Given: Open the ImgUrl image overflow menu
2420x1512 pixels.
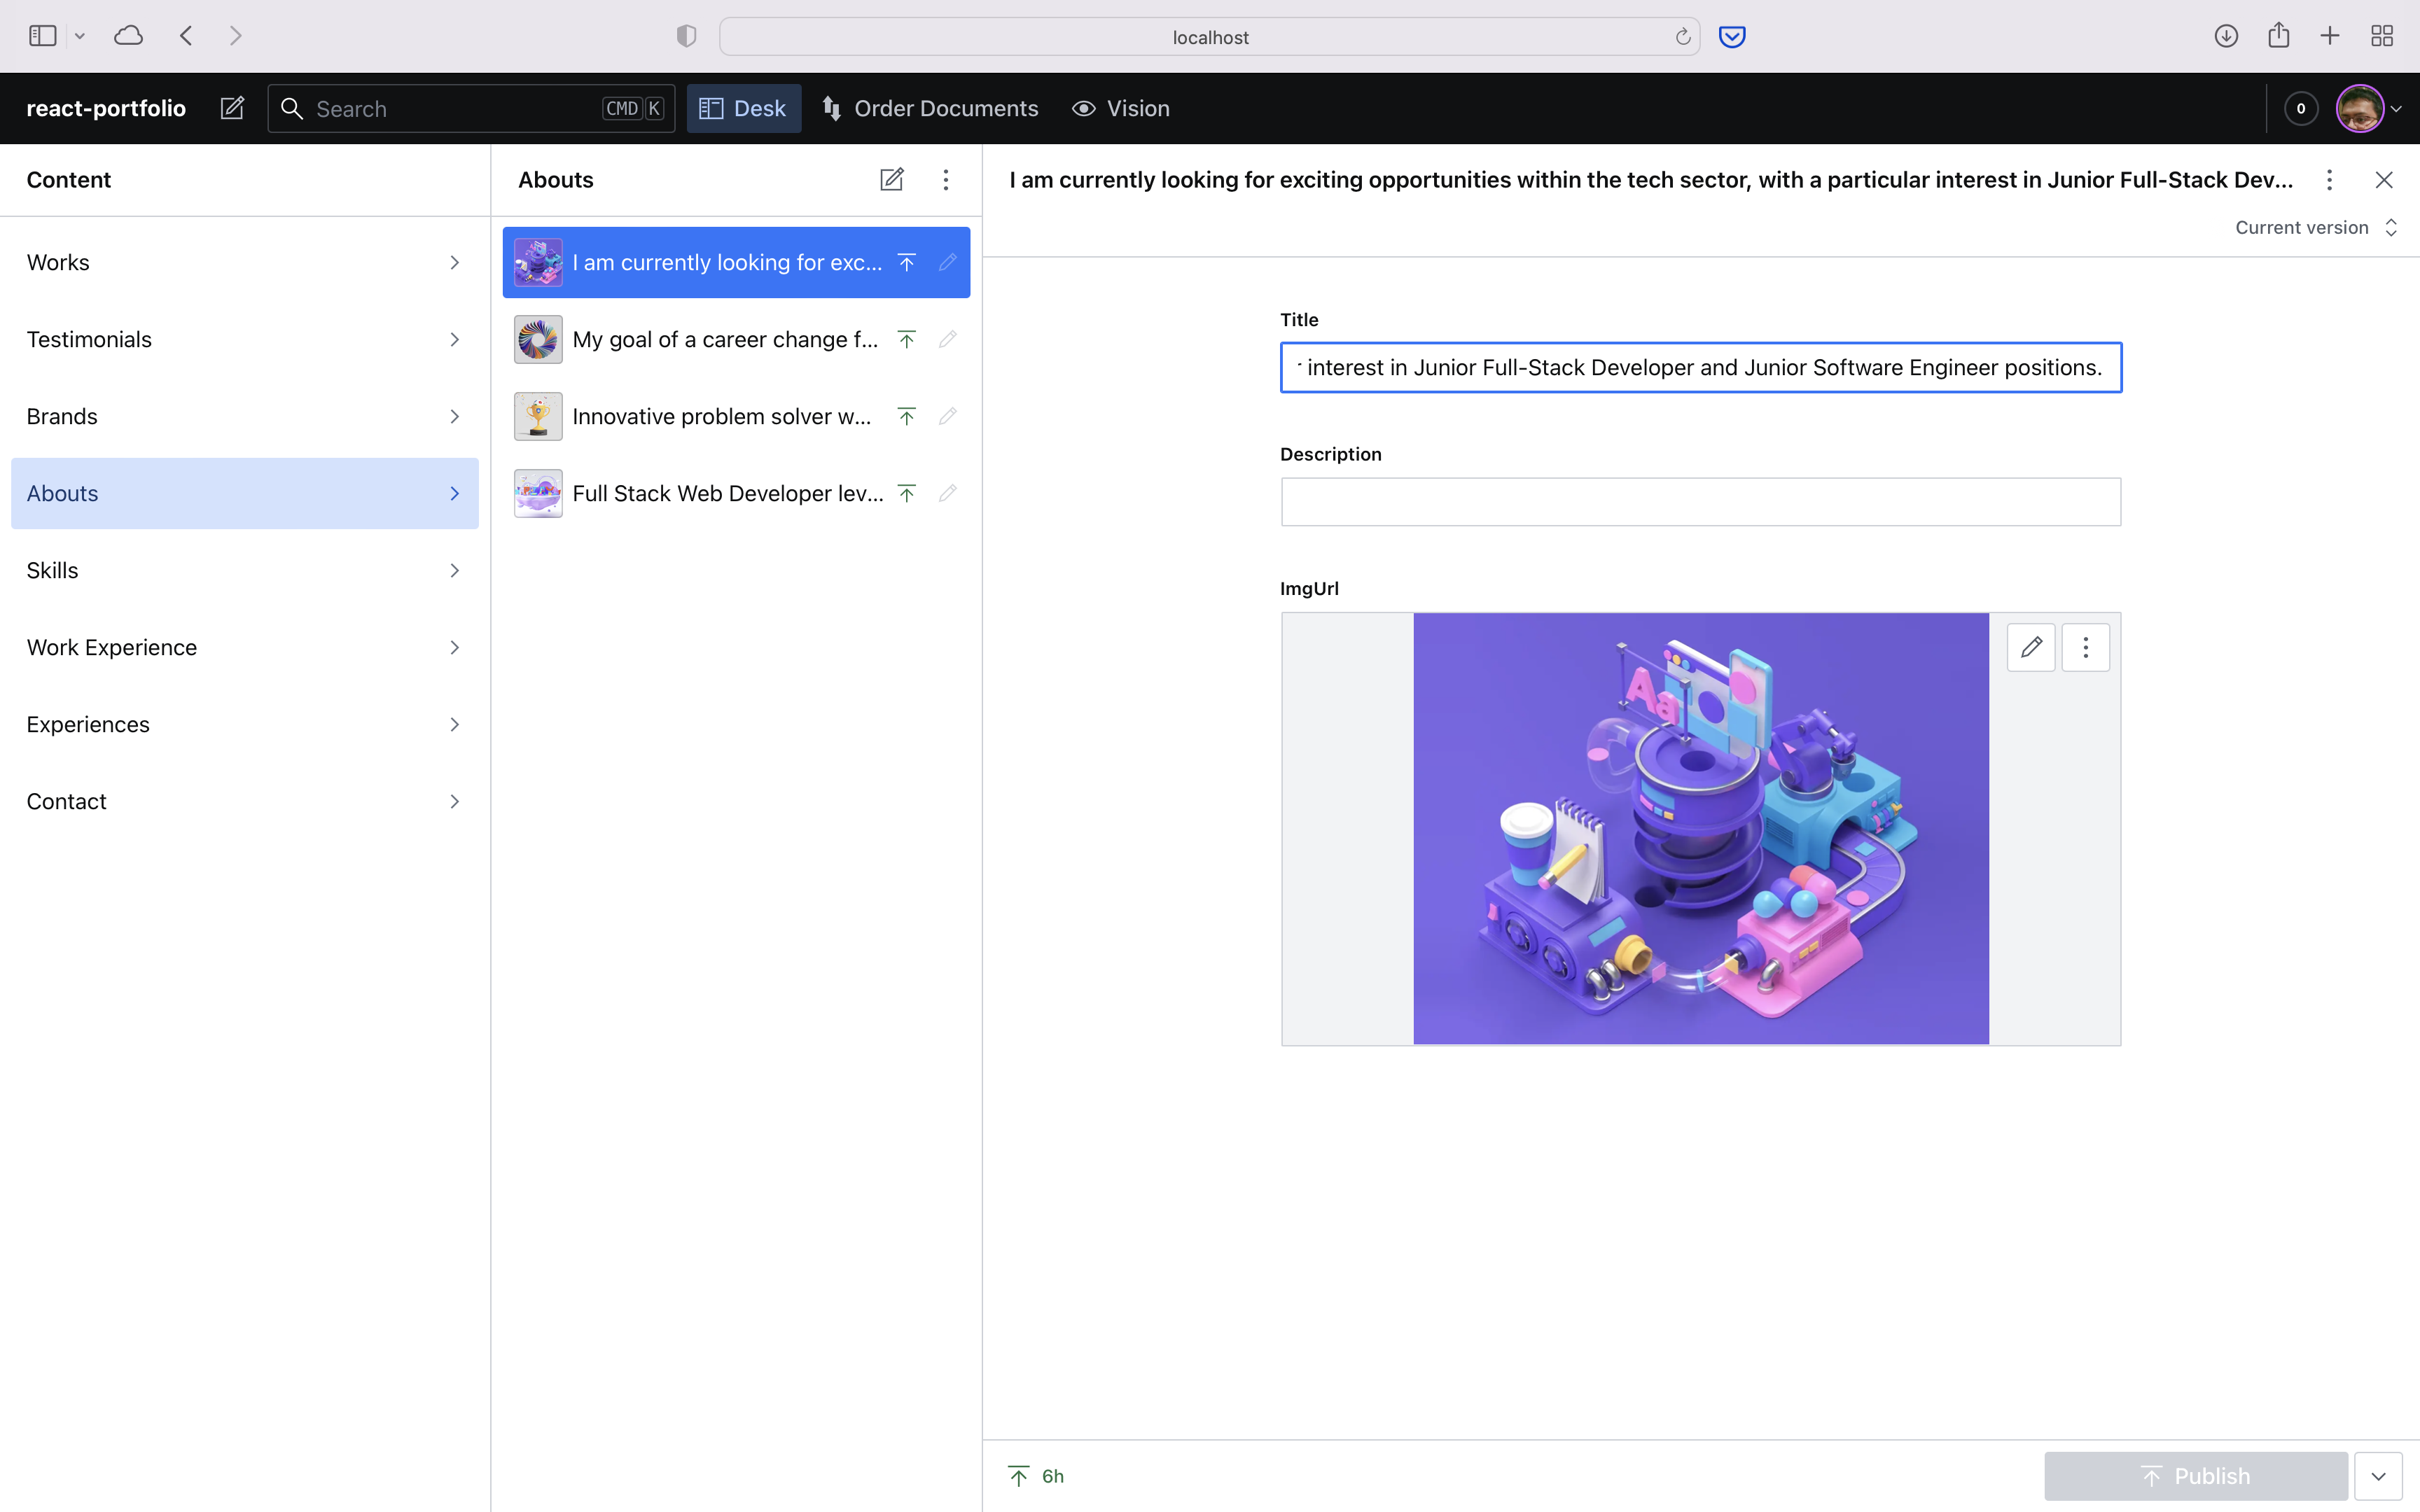Looking at the screenshot, I should pos(2086,647).
